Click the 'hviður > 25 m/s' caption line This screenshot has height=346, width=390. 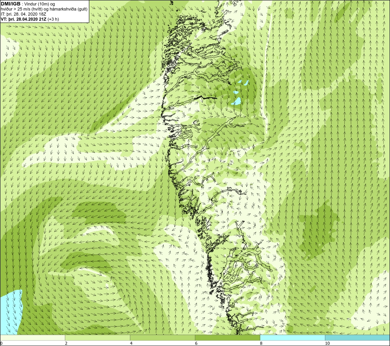tap(44, 9)
